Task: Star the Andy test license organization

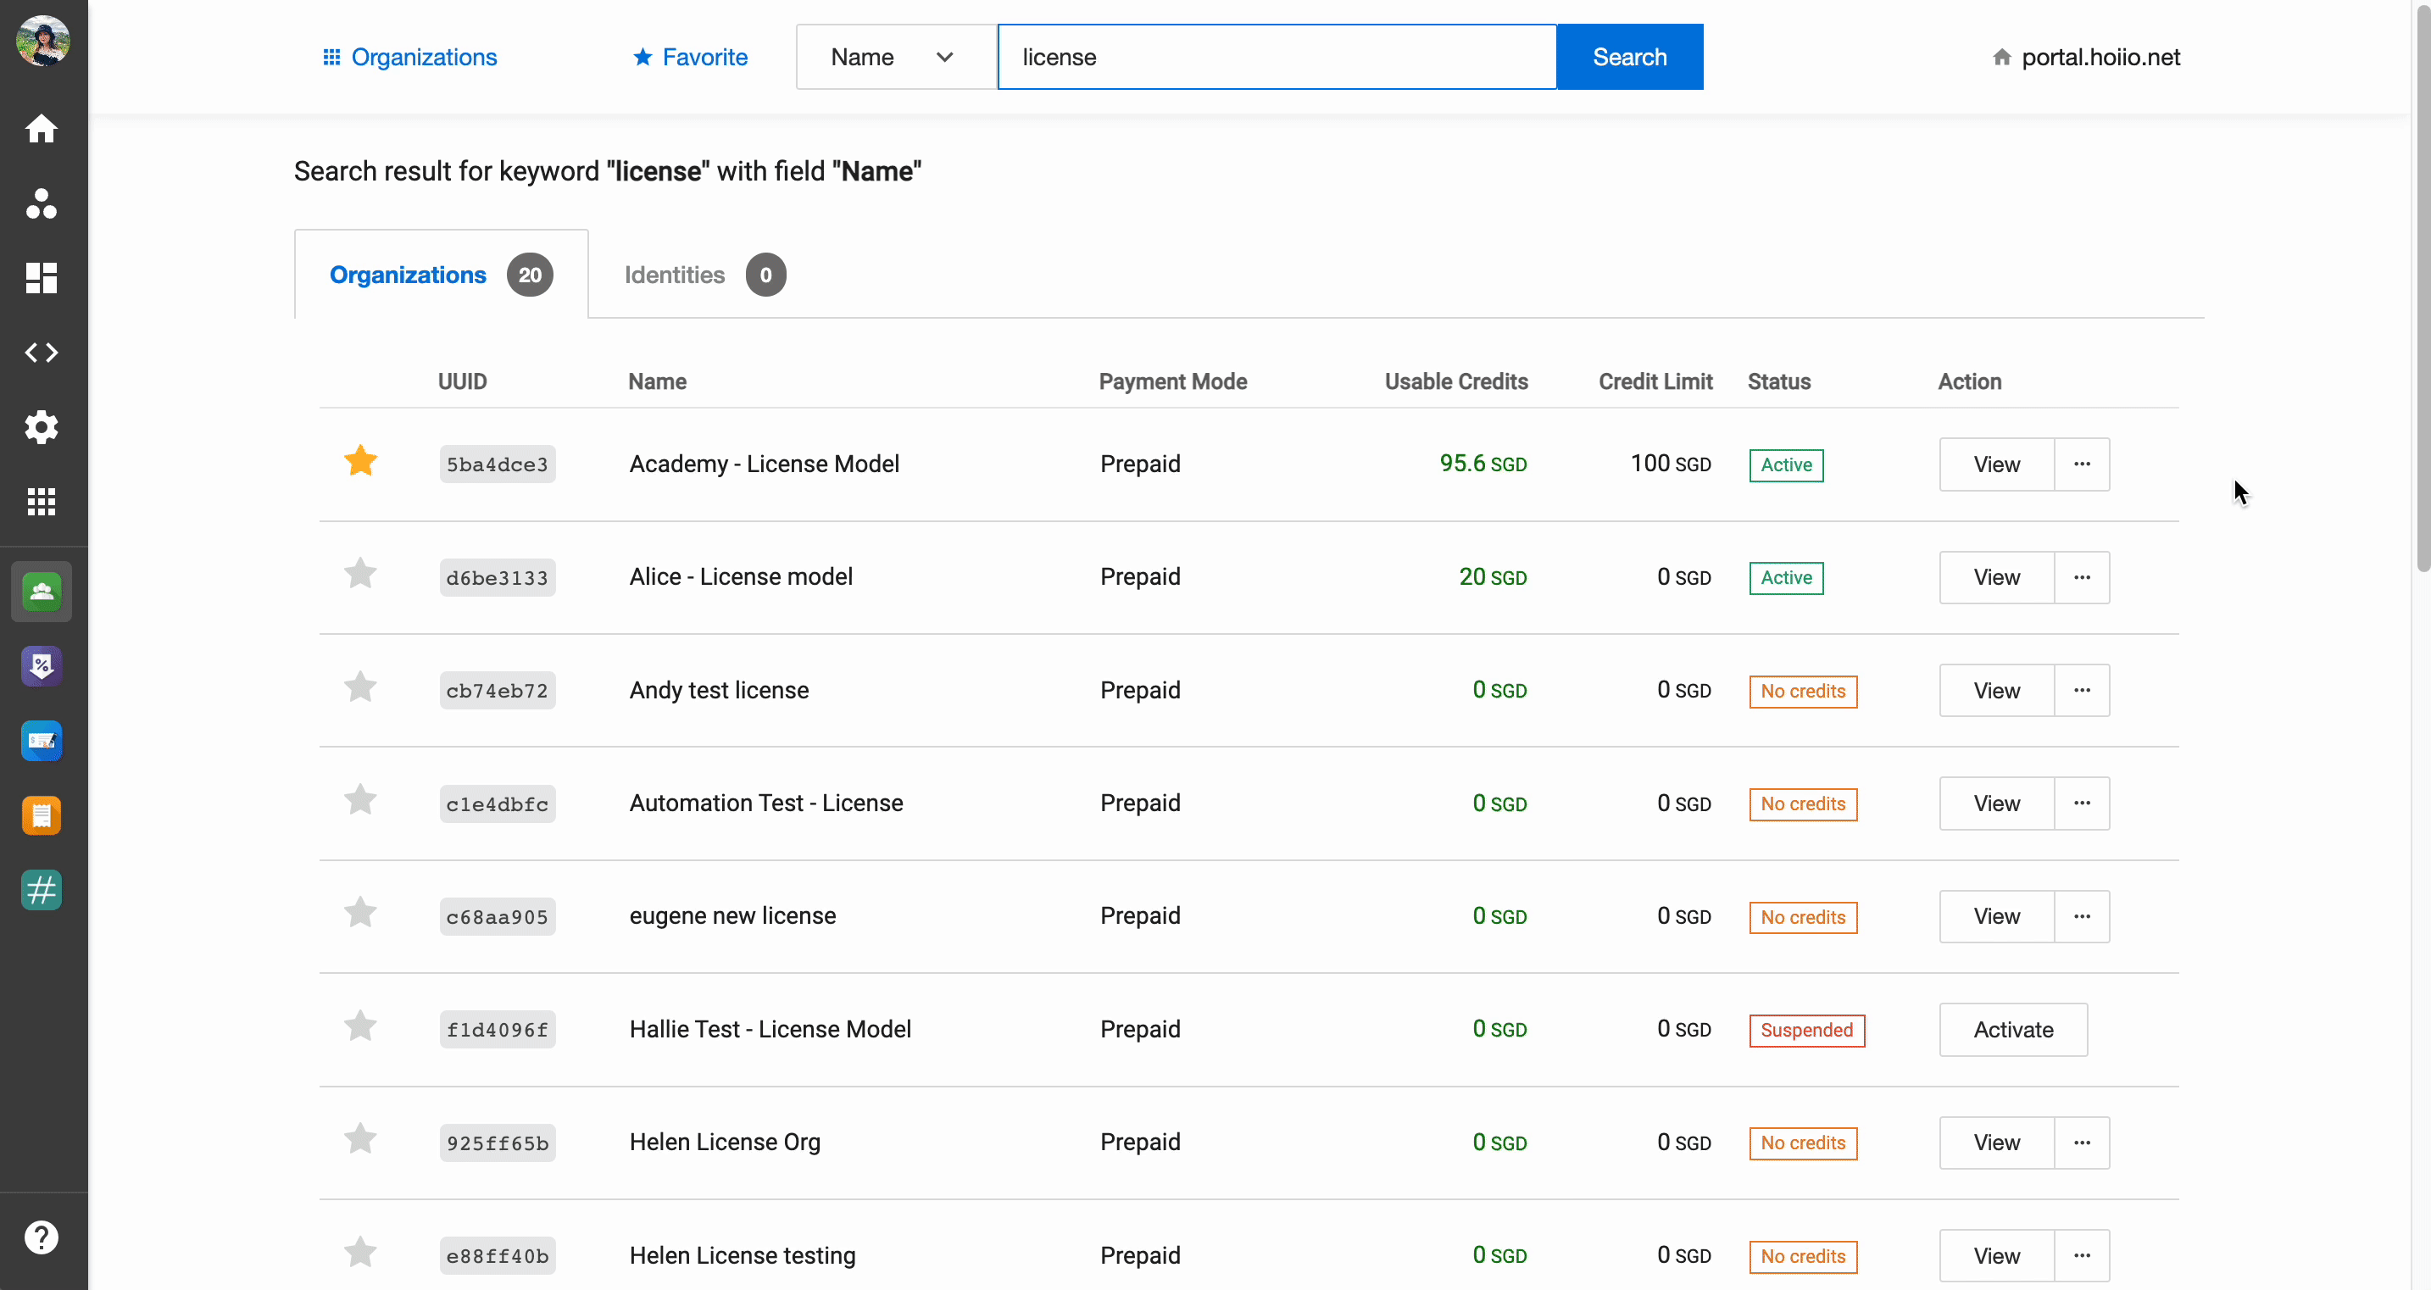Action: tap(360, 688)
